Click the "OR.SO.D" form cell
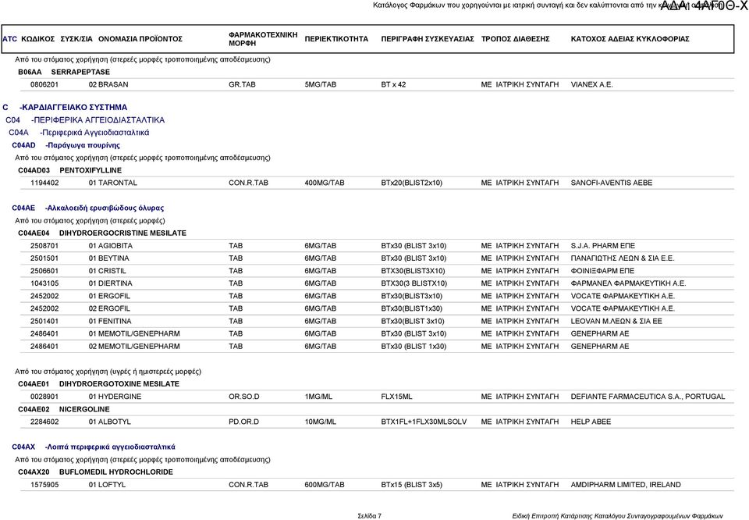The width and height of the screenshot is (749, 520). tap(244, 397)
